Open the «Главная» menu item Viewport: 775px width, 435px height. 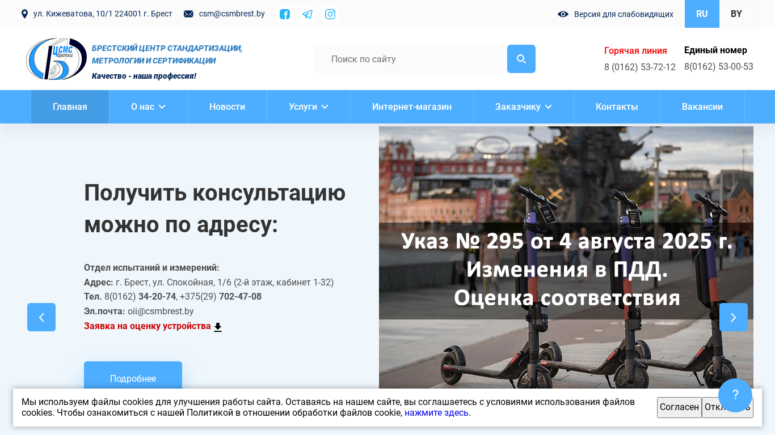70,106
